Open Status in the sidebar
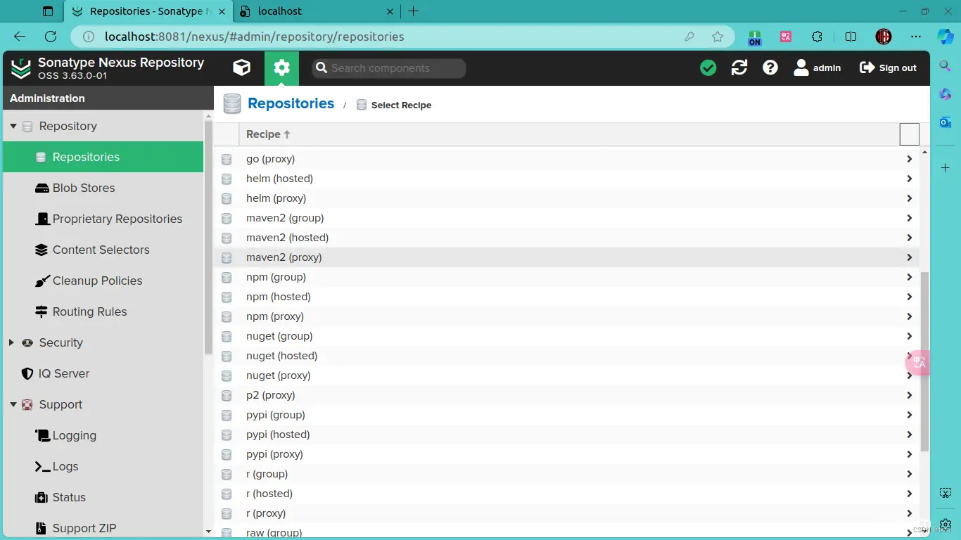Screen dimensions: 961x540 103,497
